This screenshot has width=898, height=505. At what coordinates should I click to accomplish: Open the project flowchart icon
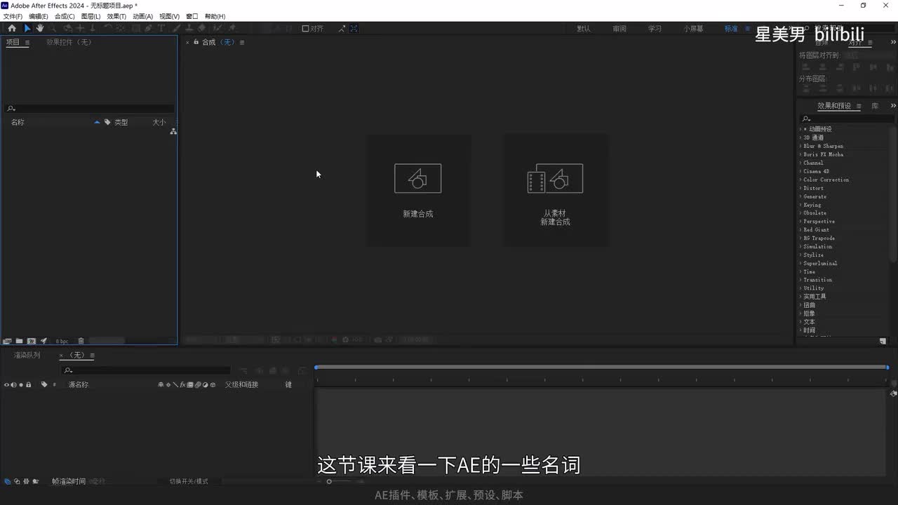tap(173, 131)
